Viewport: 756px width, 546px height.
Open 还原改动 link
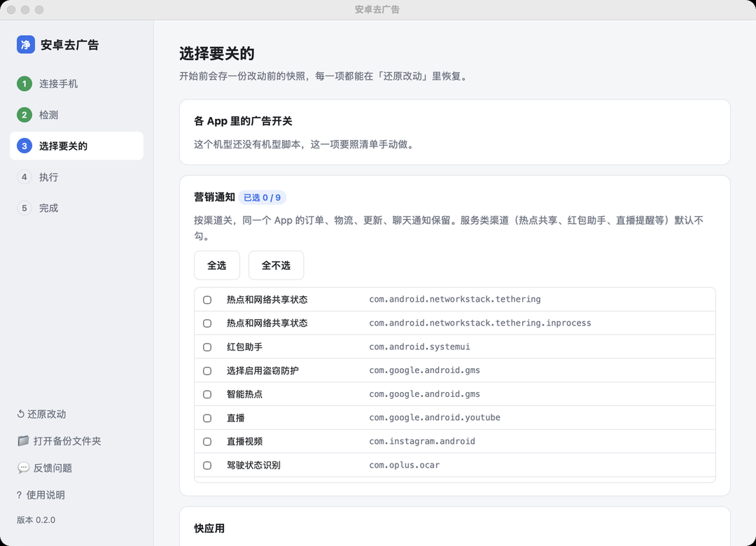point(41,414)
